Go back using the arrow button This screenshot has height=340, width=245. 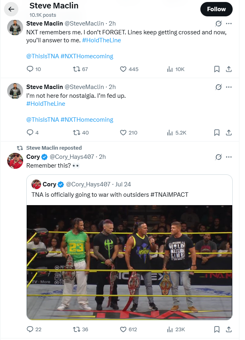pos(11,9)
